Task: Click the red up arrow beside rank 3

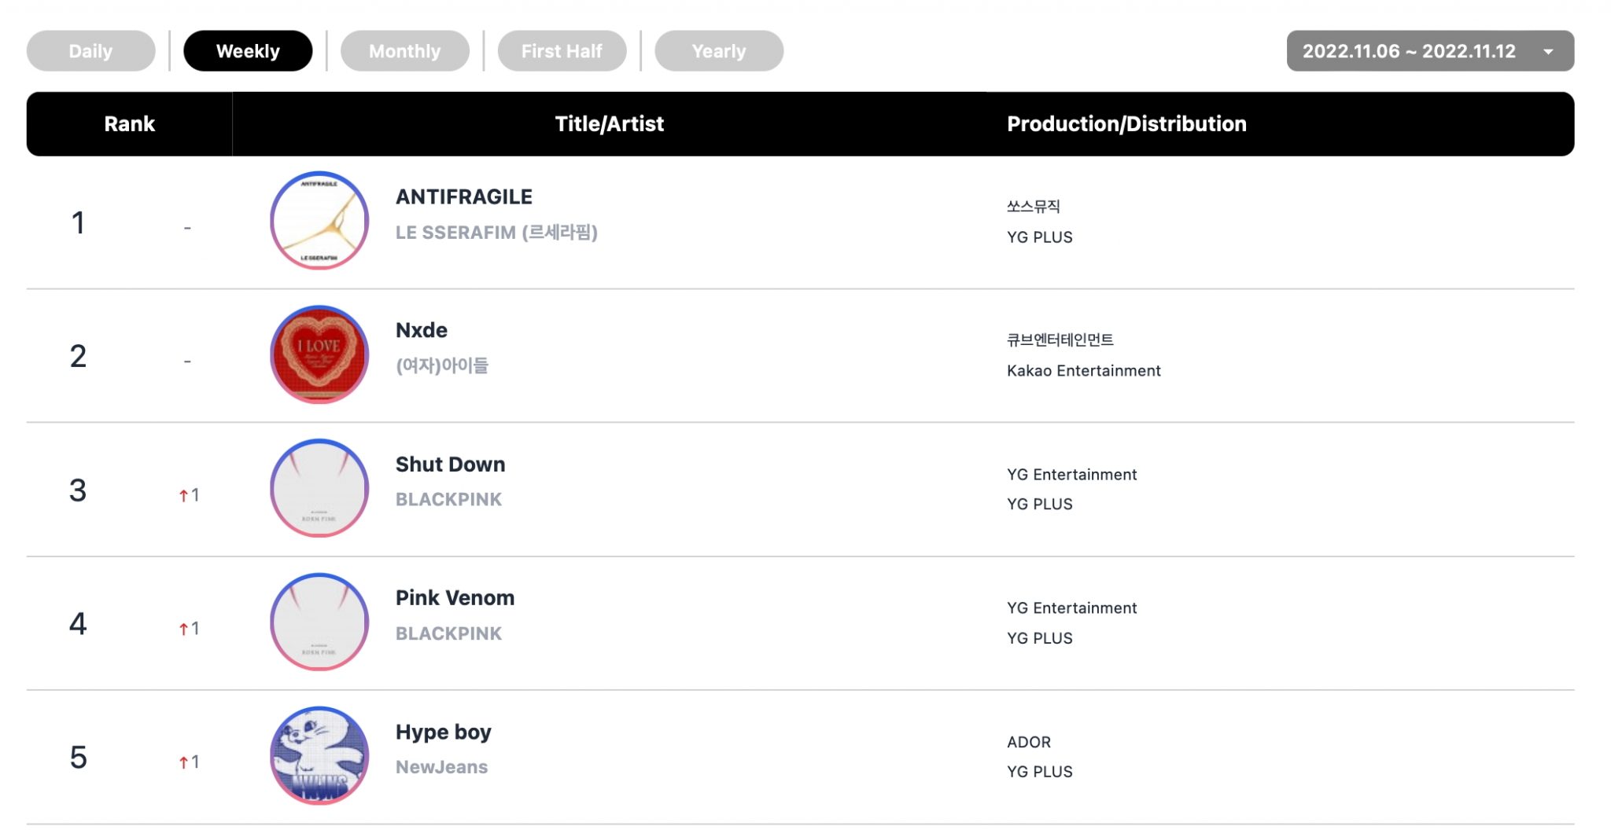Action: pos(183,495)
